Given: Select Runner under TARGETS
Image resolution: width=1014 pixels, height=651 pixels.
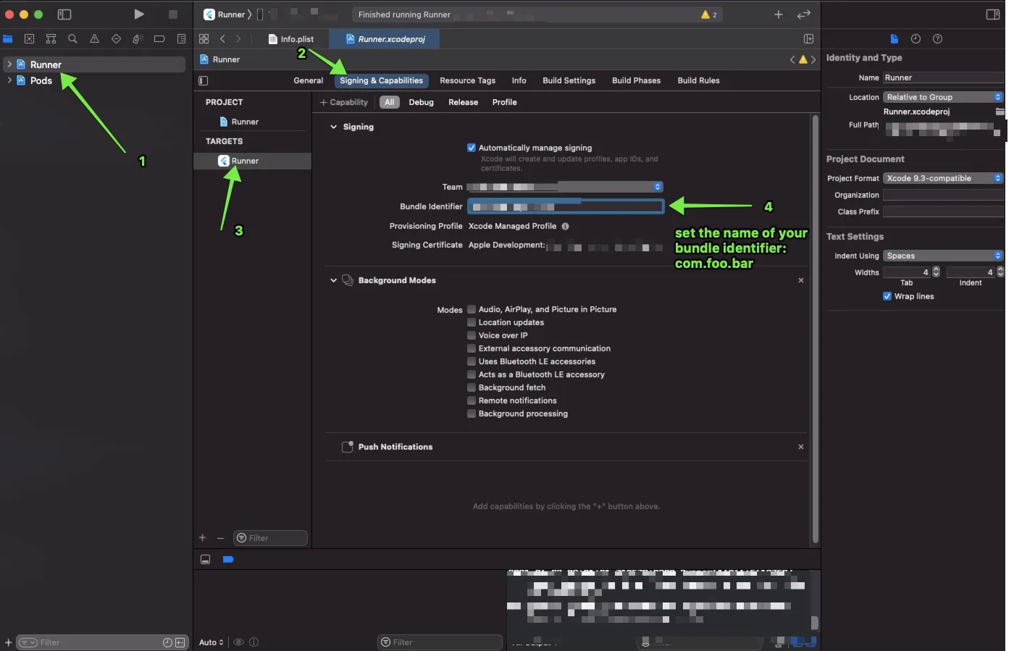Looking at the screenshot, I should coord(253,161).
